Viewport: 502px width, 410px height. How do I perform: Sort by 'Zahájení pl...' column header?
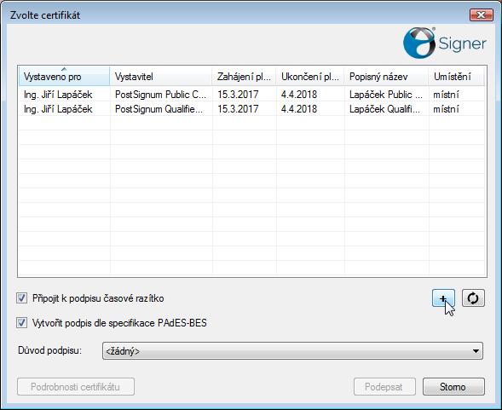[x=244, y=77]
